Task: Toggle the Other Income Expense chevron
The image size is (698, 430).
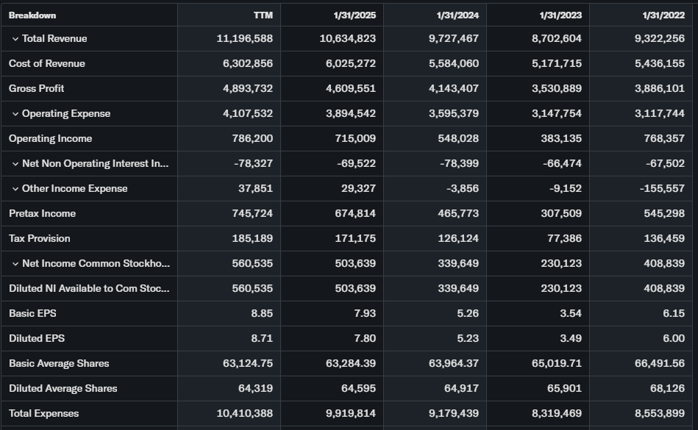Action: tap(15, 189)
